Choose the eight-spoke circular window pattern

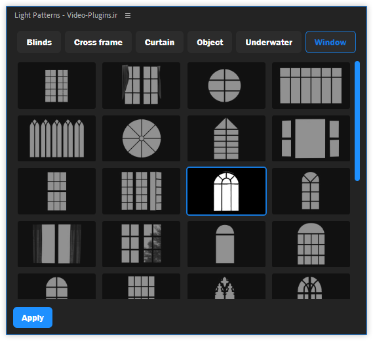pyautogui.click(x=142, y=138)
